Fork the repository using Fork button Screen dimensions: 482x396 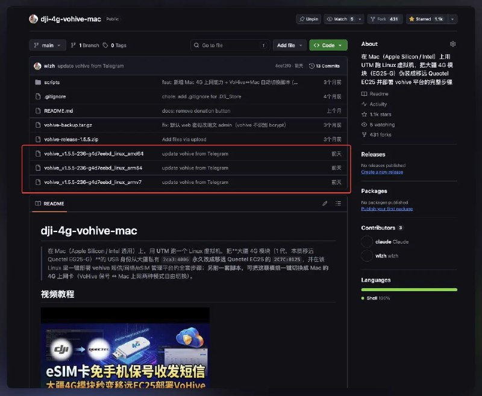[x=384, y=19]
